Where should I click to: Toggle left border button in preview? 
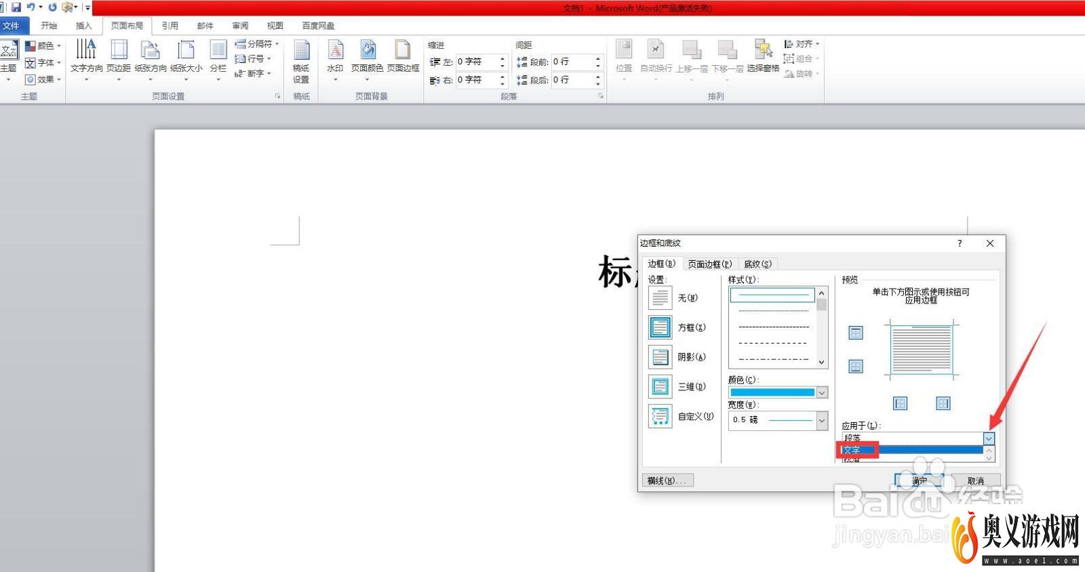pyautogui.click(x=900, y=403)
